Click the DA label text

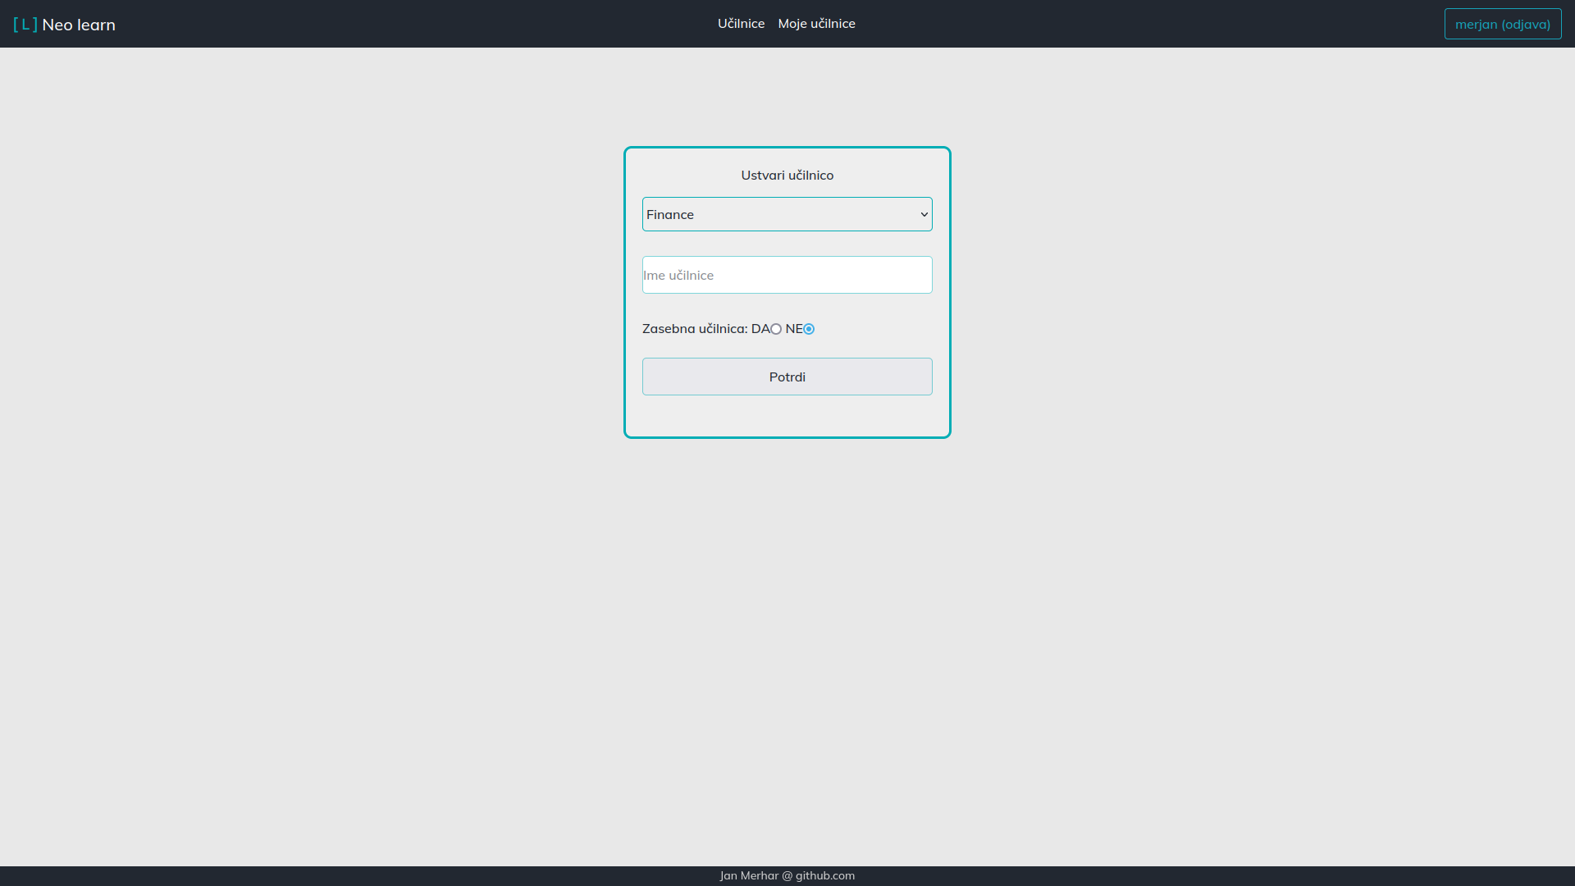point(760,328)
